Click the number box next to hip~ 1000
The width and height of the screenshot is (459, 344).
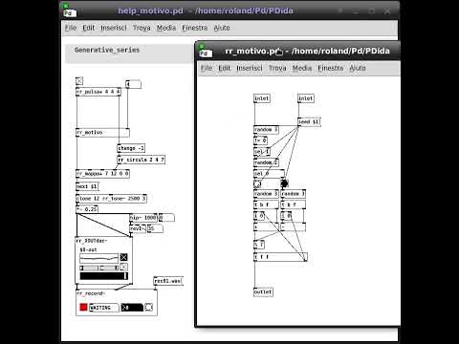point(166,218)
